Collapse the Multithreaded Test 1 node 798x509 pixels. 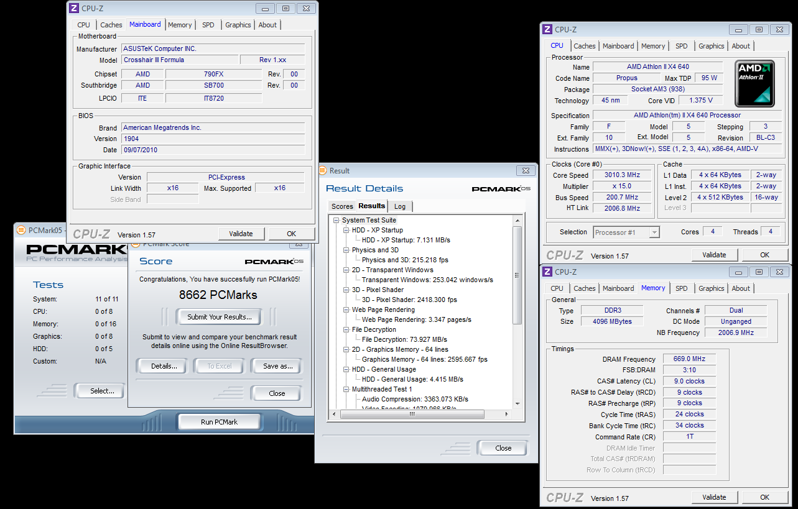346,389
